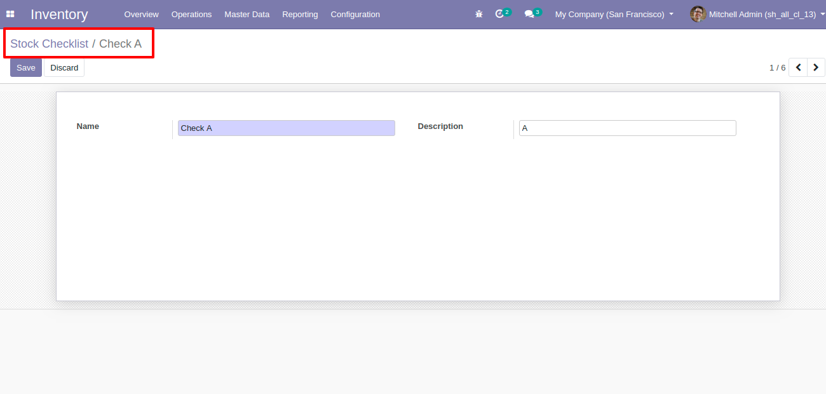The height and width of the screenshot is (394, 826).
Task: Go to previous record arrow
Action: [x=798, y=67]
